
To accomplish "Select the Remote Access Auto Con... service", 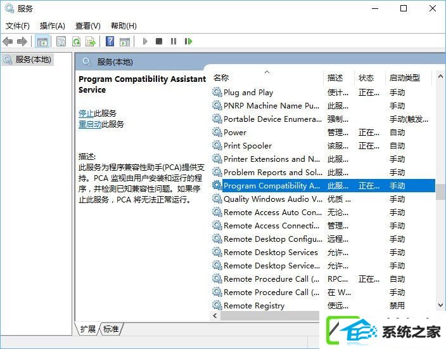I will coord(323,212).
